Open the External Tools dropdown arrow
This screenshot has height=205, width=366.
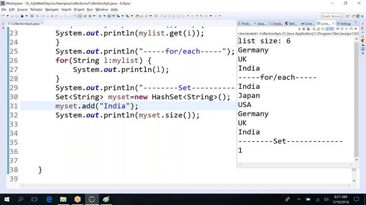coord(132,16)
